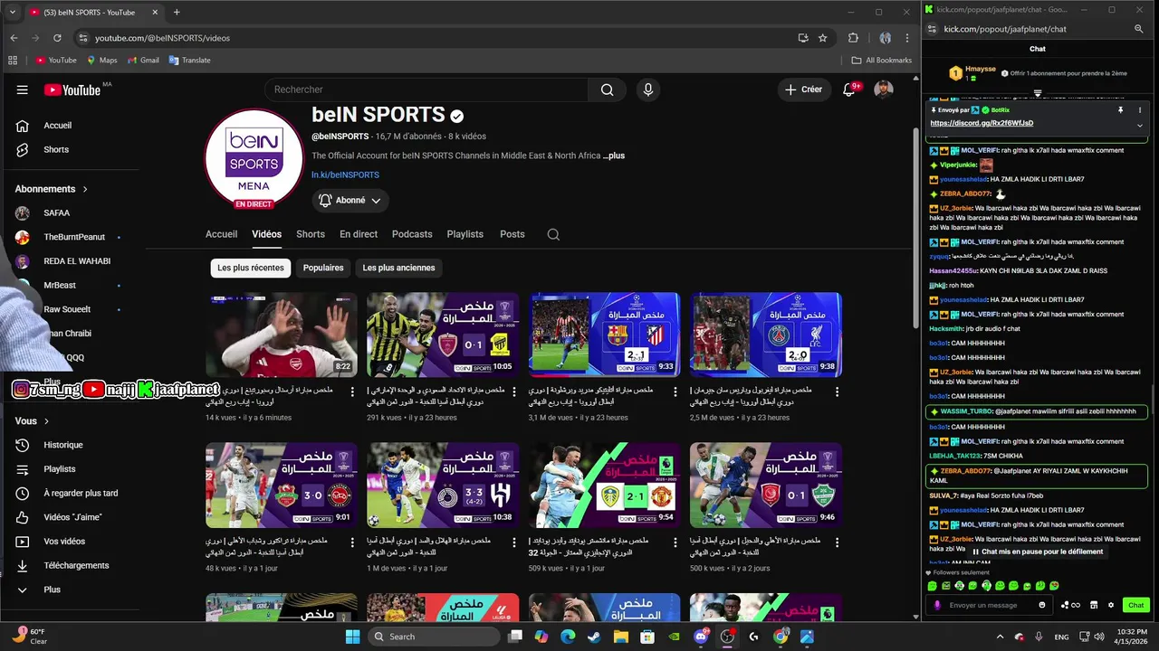1159x651 pixels.
Task: Click the YouTube logo
Action: point(72,90)
